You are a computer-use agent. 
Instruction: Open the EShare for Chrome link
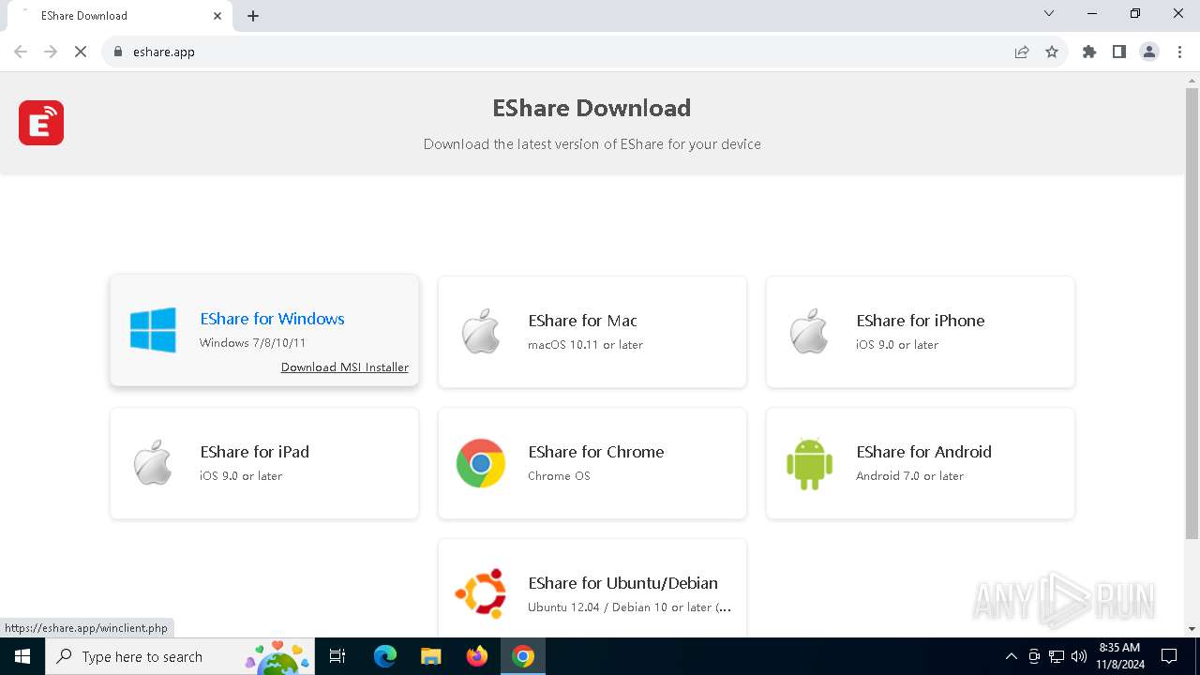point(596,452)
